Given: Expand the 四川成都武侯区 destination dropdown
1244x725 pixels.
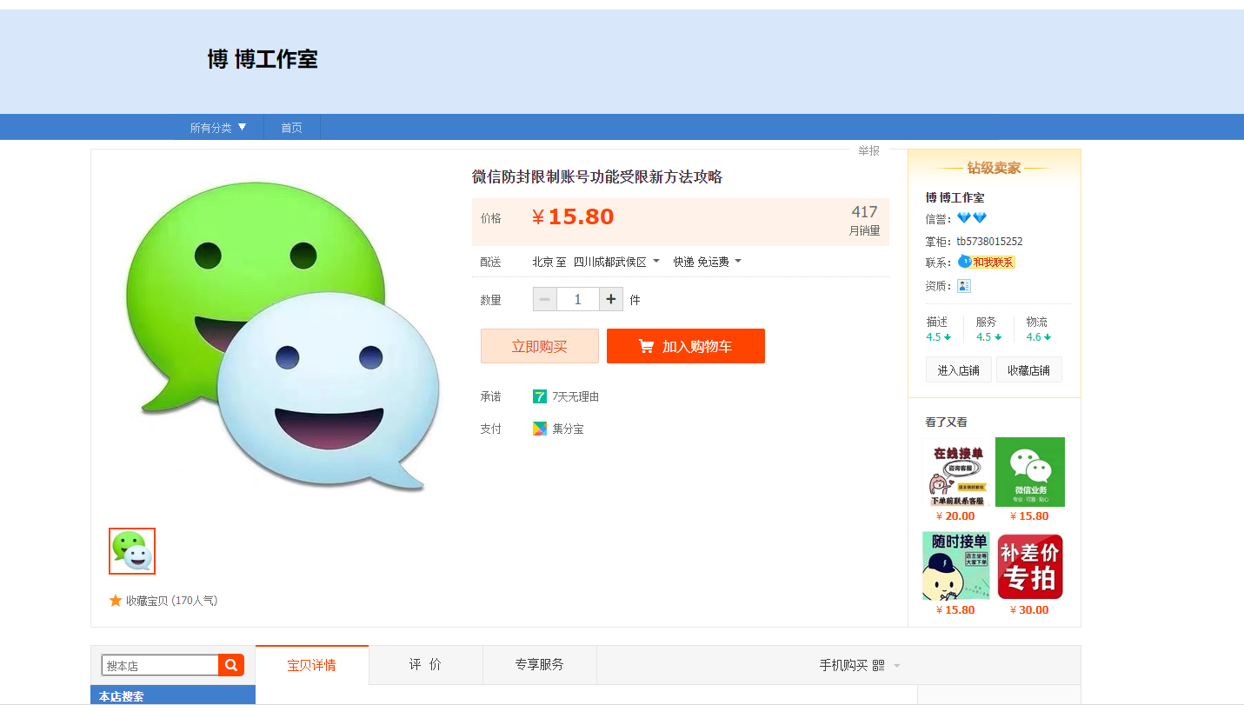Looking at the screenshot, I should pos(616,262).
